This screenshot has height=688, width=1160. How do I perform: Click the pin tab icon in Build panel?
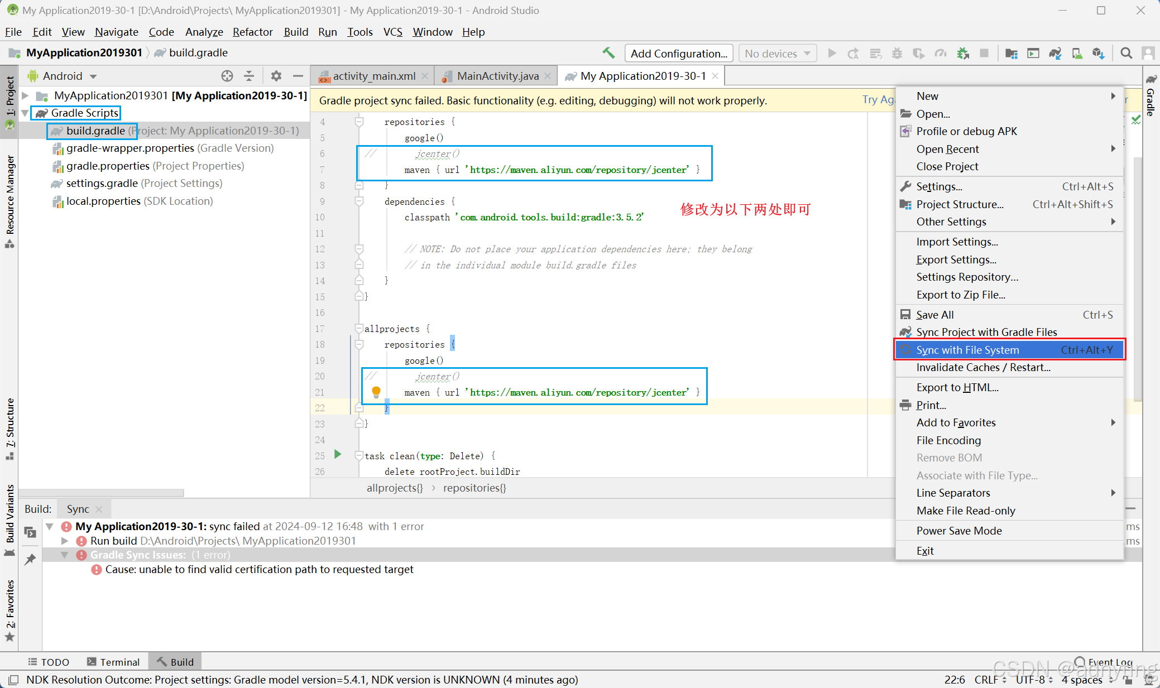(30, 559)
